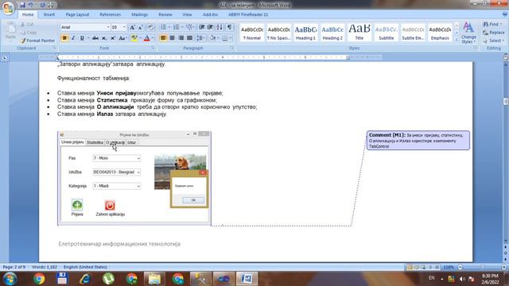Switch to References tab

coord(110,14)
